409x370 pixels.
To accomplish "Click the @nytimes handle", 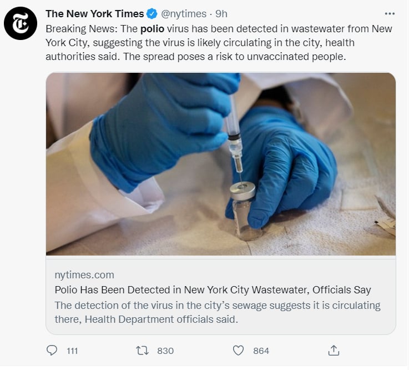I will [x=183, y=14].
